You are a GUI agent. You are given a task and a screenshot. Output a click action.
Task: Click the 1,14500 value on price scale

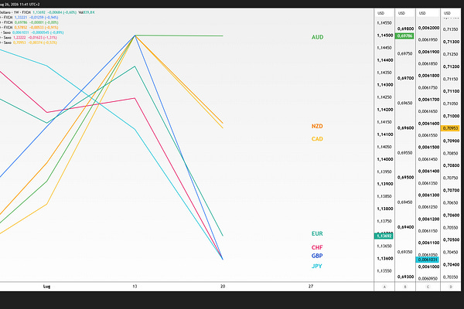coord(384,36)
